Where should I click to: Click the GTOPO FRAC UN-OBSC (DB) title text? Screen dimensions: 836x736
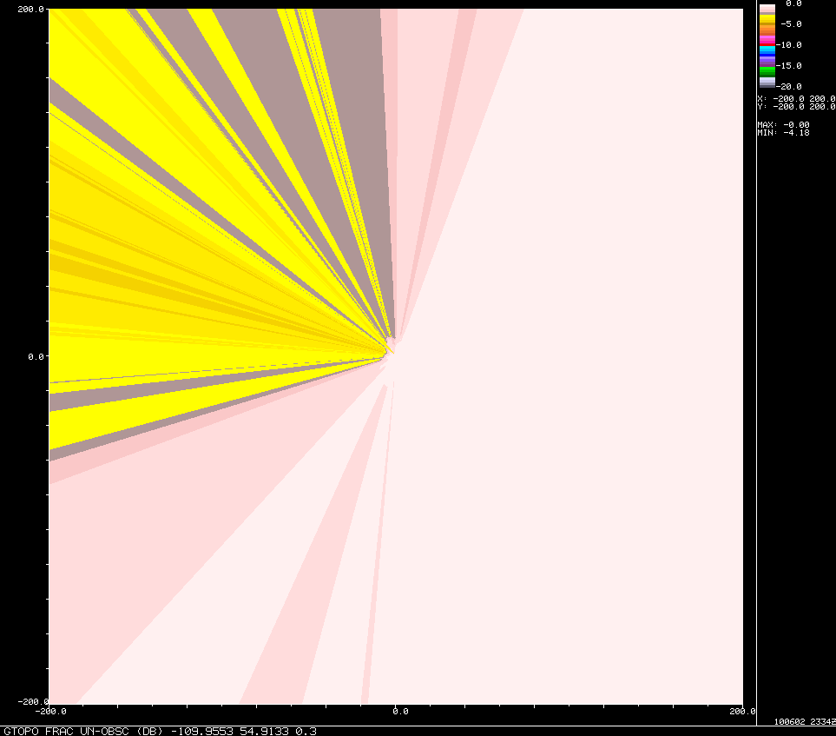(83, 731)
